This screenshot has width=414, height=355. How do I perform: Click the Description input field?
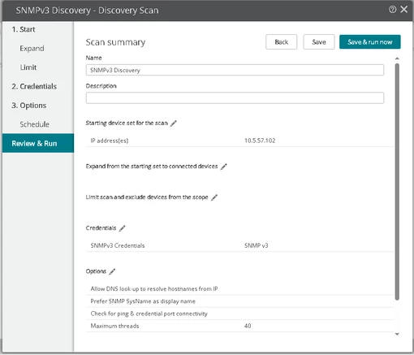(x=235, y=98)
